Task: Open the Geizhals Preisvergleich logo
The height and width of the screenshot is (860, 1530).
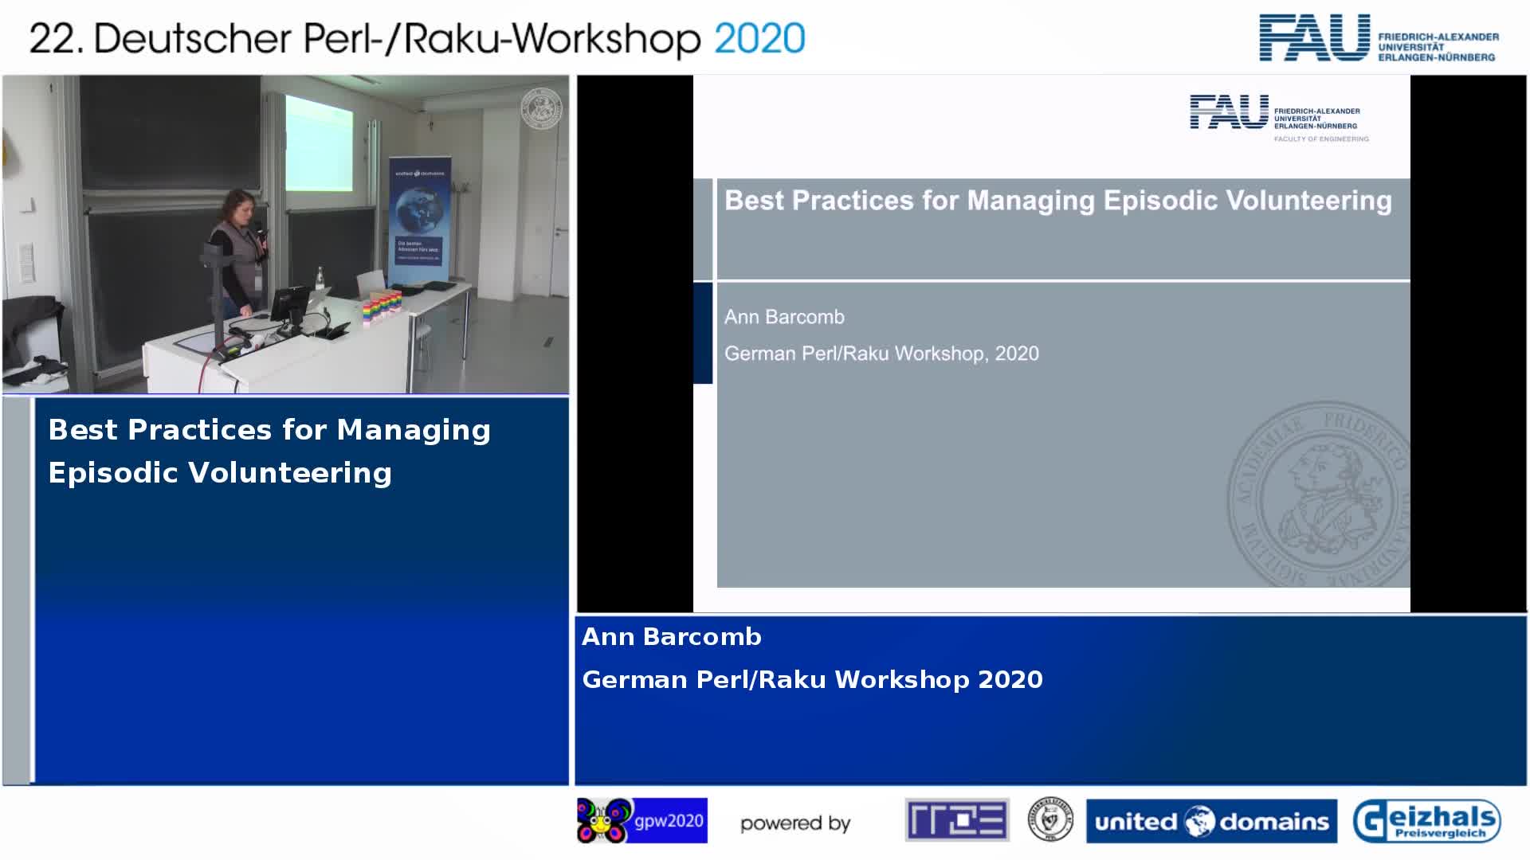Action: pos(1426,821)
